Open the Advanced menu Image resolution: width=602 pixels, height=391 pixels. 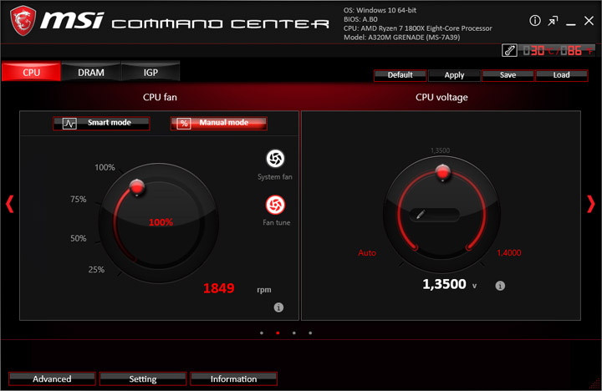tap(52, 378)
